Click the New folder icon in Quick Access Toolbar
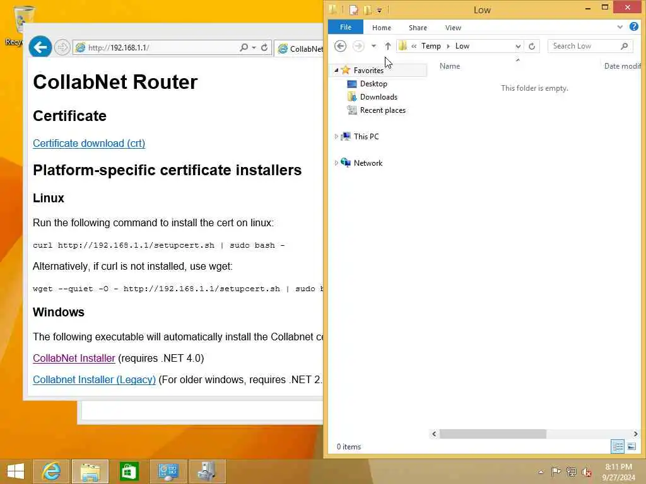Screen dimensions: 646x484 (x=367, y=9)
